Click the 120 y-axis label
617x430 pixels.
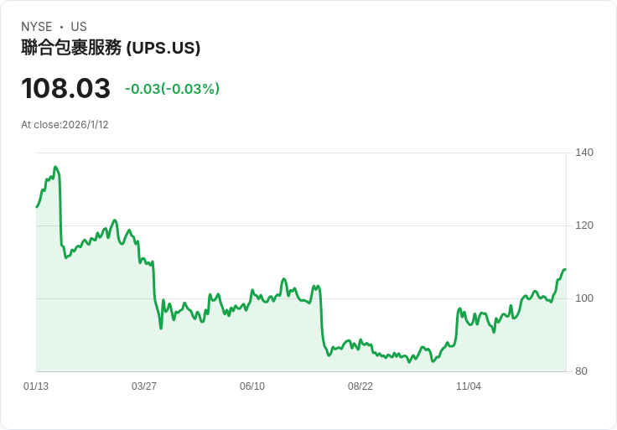[x=584, y=225]
